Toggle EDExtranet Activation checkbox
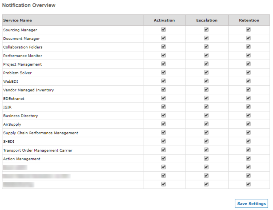This screenshot has width=273, height=210. pyautogui.click(x=163, y=98)
